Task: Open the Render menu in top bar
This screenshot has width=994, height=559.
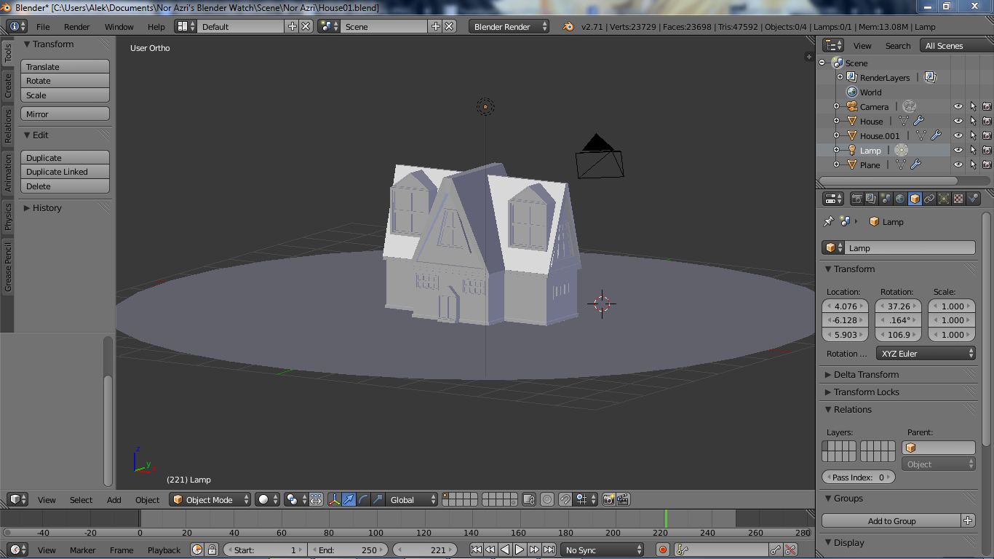Action: coord(76,27)
